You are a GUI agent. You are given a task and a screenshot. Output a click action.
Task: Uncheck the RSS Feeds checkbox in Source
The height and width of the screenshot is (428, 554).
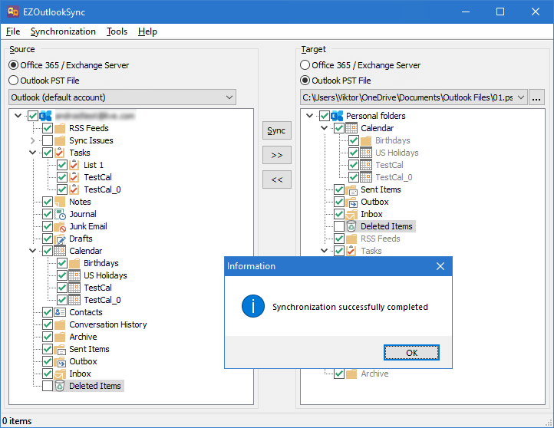pyautogui.click(x=48, y=128)
